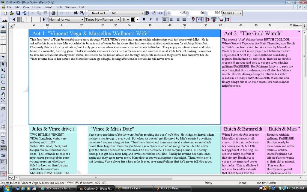Viewport: 307px width, 192px height.
Task: Click the vertical zoom slider in the left toolbar
Action: tap(3, 41)
